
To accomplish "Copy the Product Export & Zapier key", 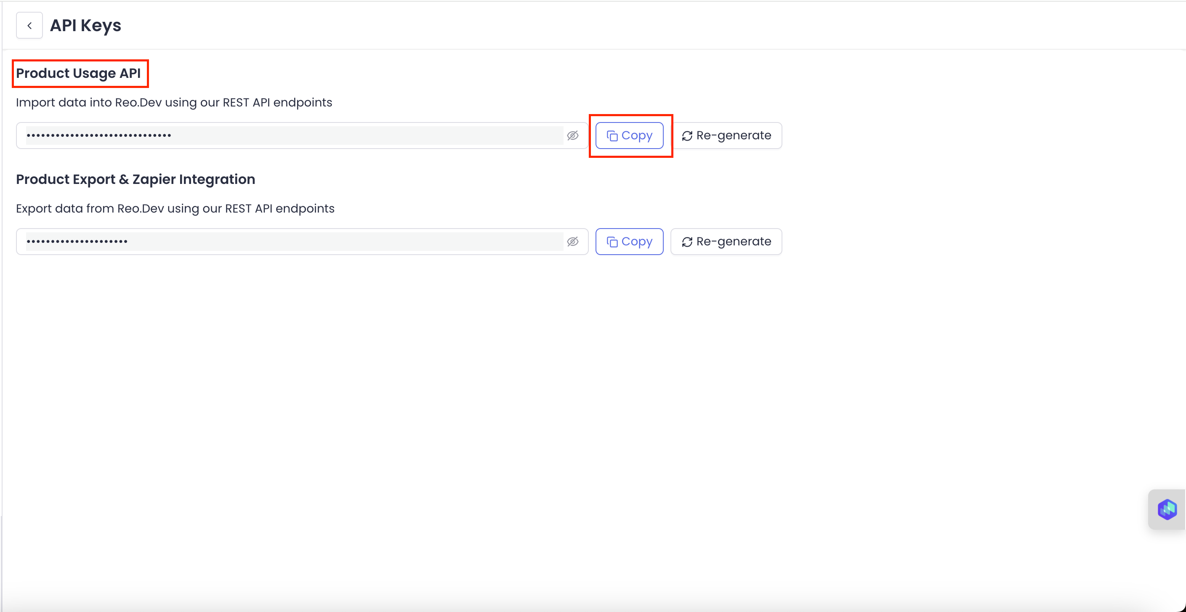I will pyautogui.click(x=629, y=241).
